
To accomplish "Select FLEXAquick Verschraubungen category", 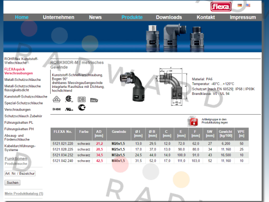I will 19,71.
